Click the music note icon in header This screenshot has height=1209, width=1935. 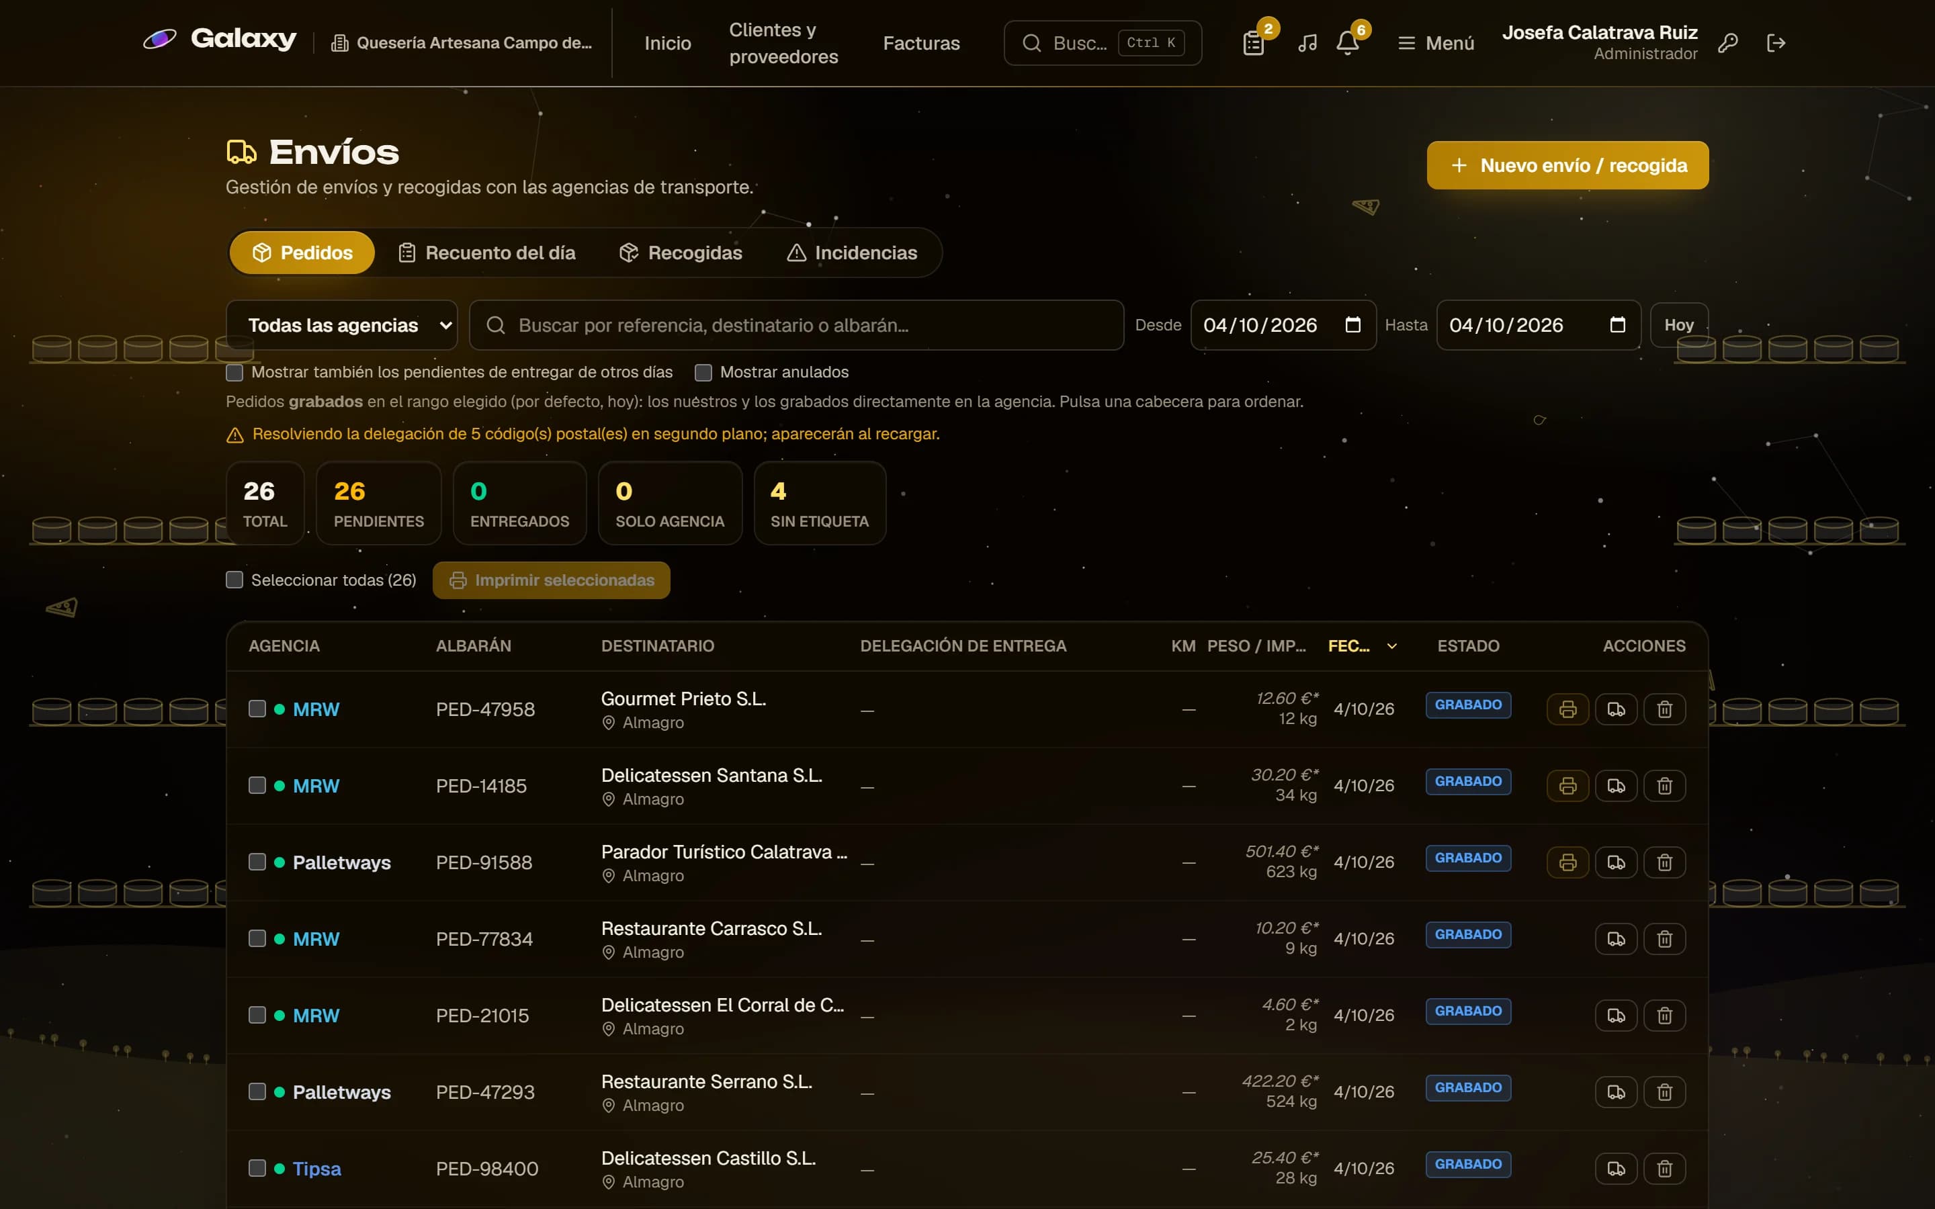coord(1307,43)
